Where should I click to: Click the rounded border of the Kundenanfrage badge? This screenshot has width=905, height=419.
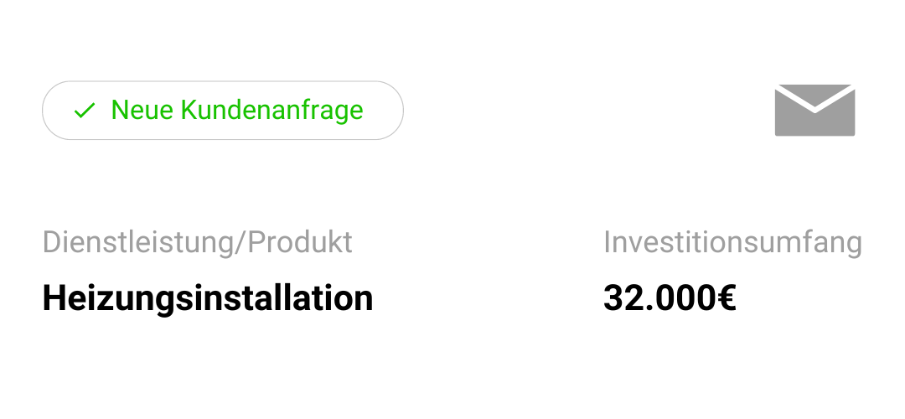[x=223, y=81]
